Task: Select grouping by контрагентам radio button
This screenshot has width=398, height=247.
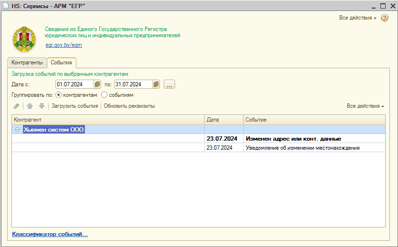Action: pyautogui.click(x=59, y=95)
